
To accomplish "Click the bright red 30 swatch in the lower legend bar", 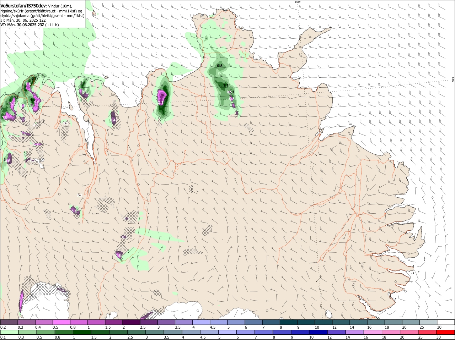I will 446,332.
